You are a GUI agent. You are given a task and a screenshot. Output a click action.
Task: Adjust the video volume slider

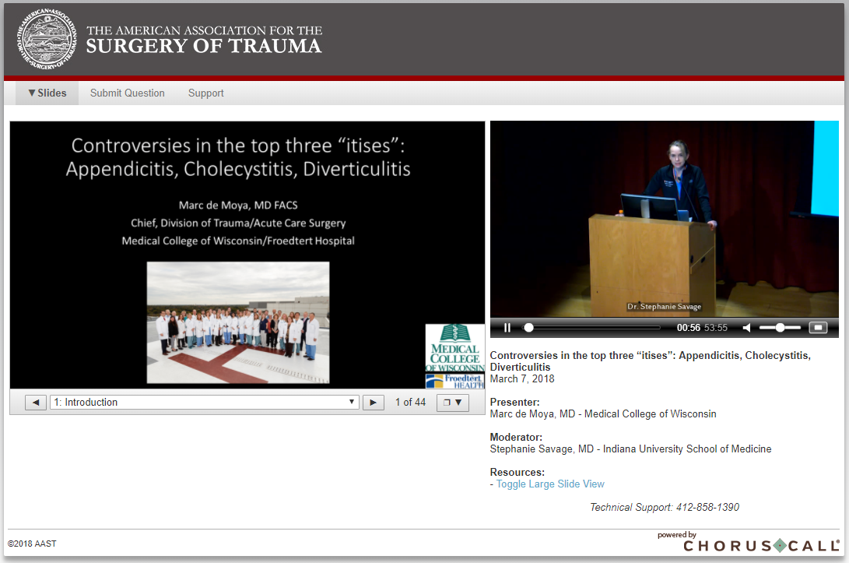pos(780,328)
